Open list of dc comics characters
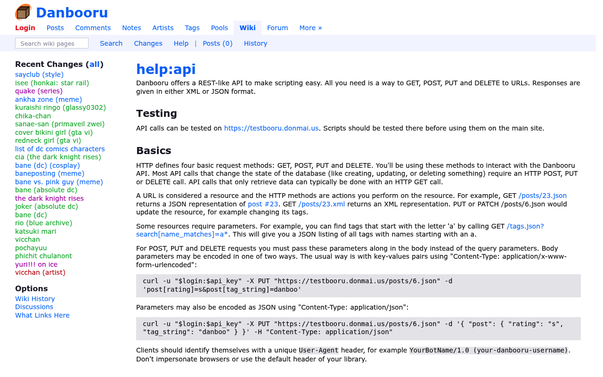This screenshot has height=377, width=603. [x=60, y=149]
